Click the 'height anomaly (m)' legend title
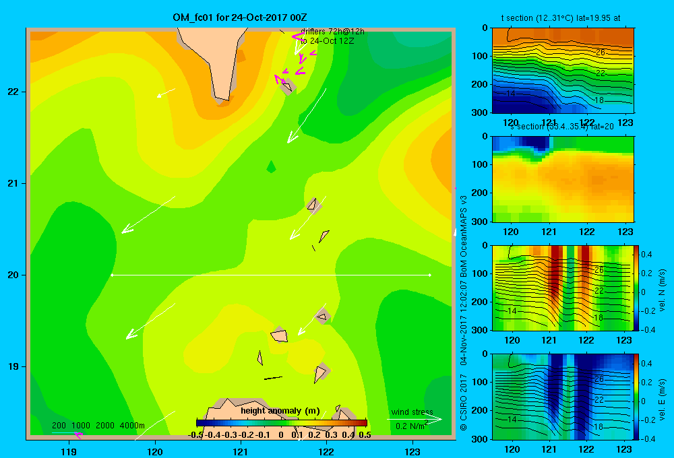 [280, 411]
